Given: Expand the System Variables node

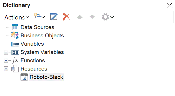Looking at the screenshot, I should tap(6, 52).
